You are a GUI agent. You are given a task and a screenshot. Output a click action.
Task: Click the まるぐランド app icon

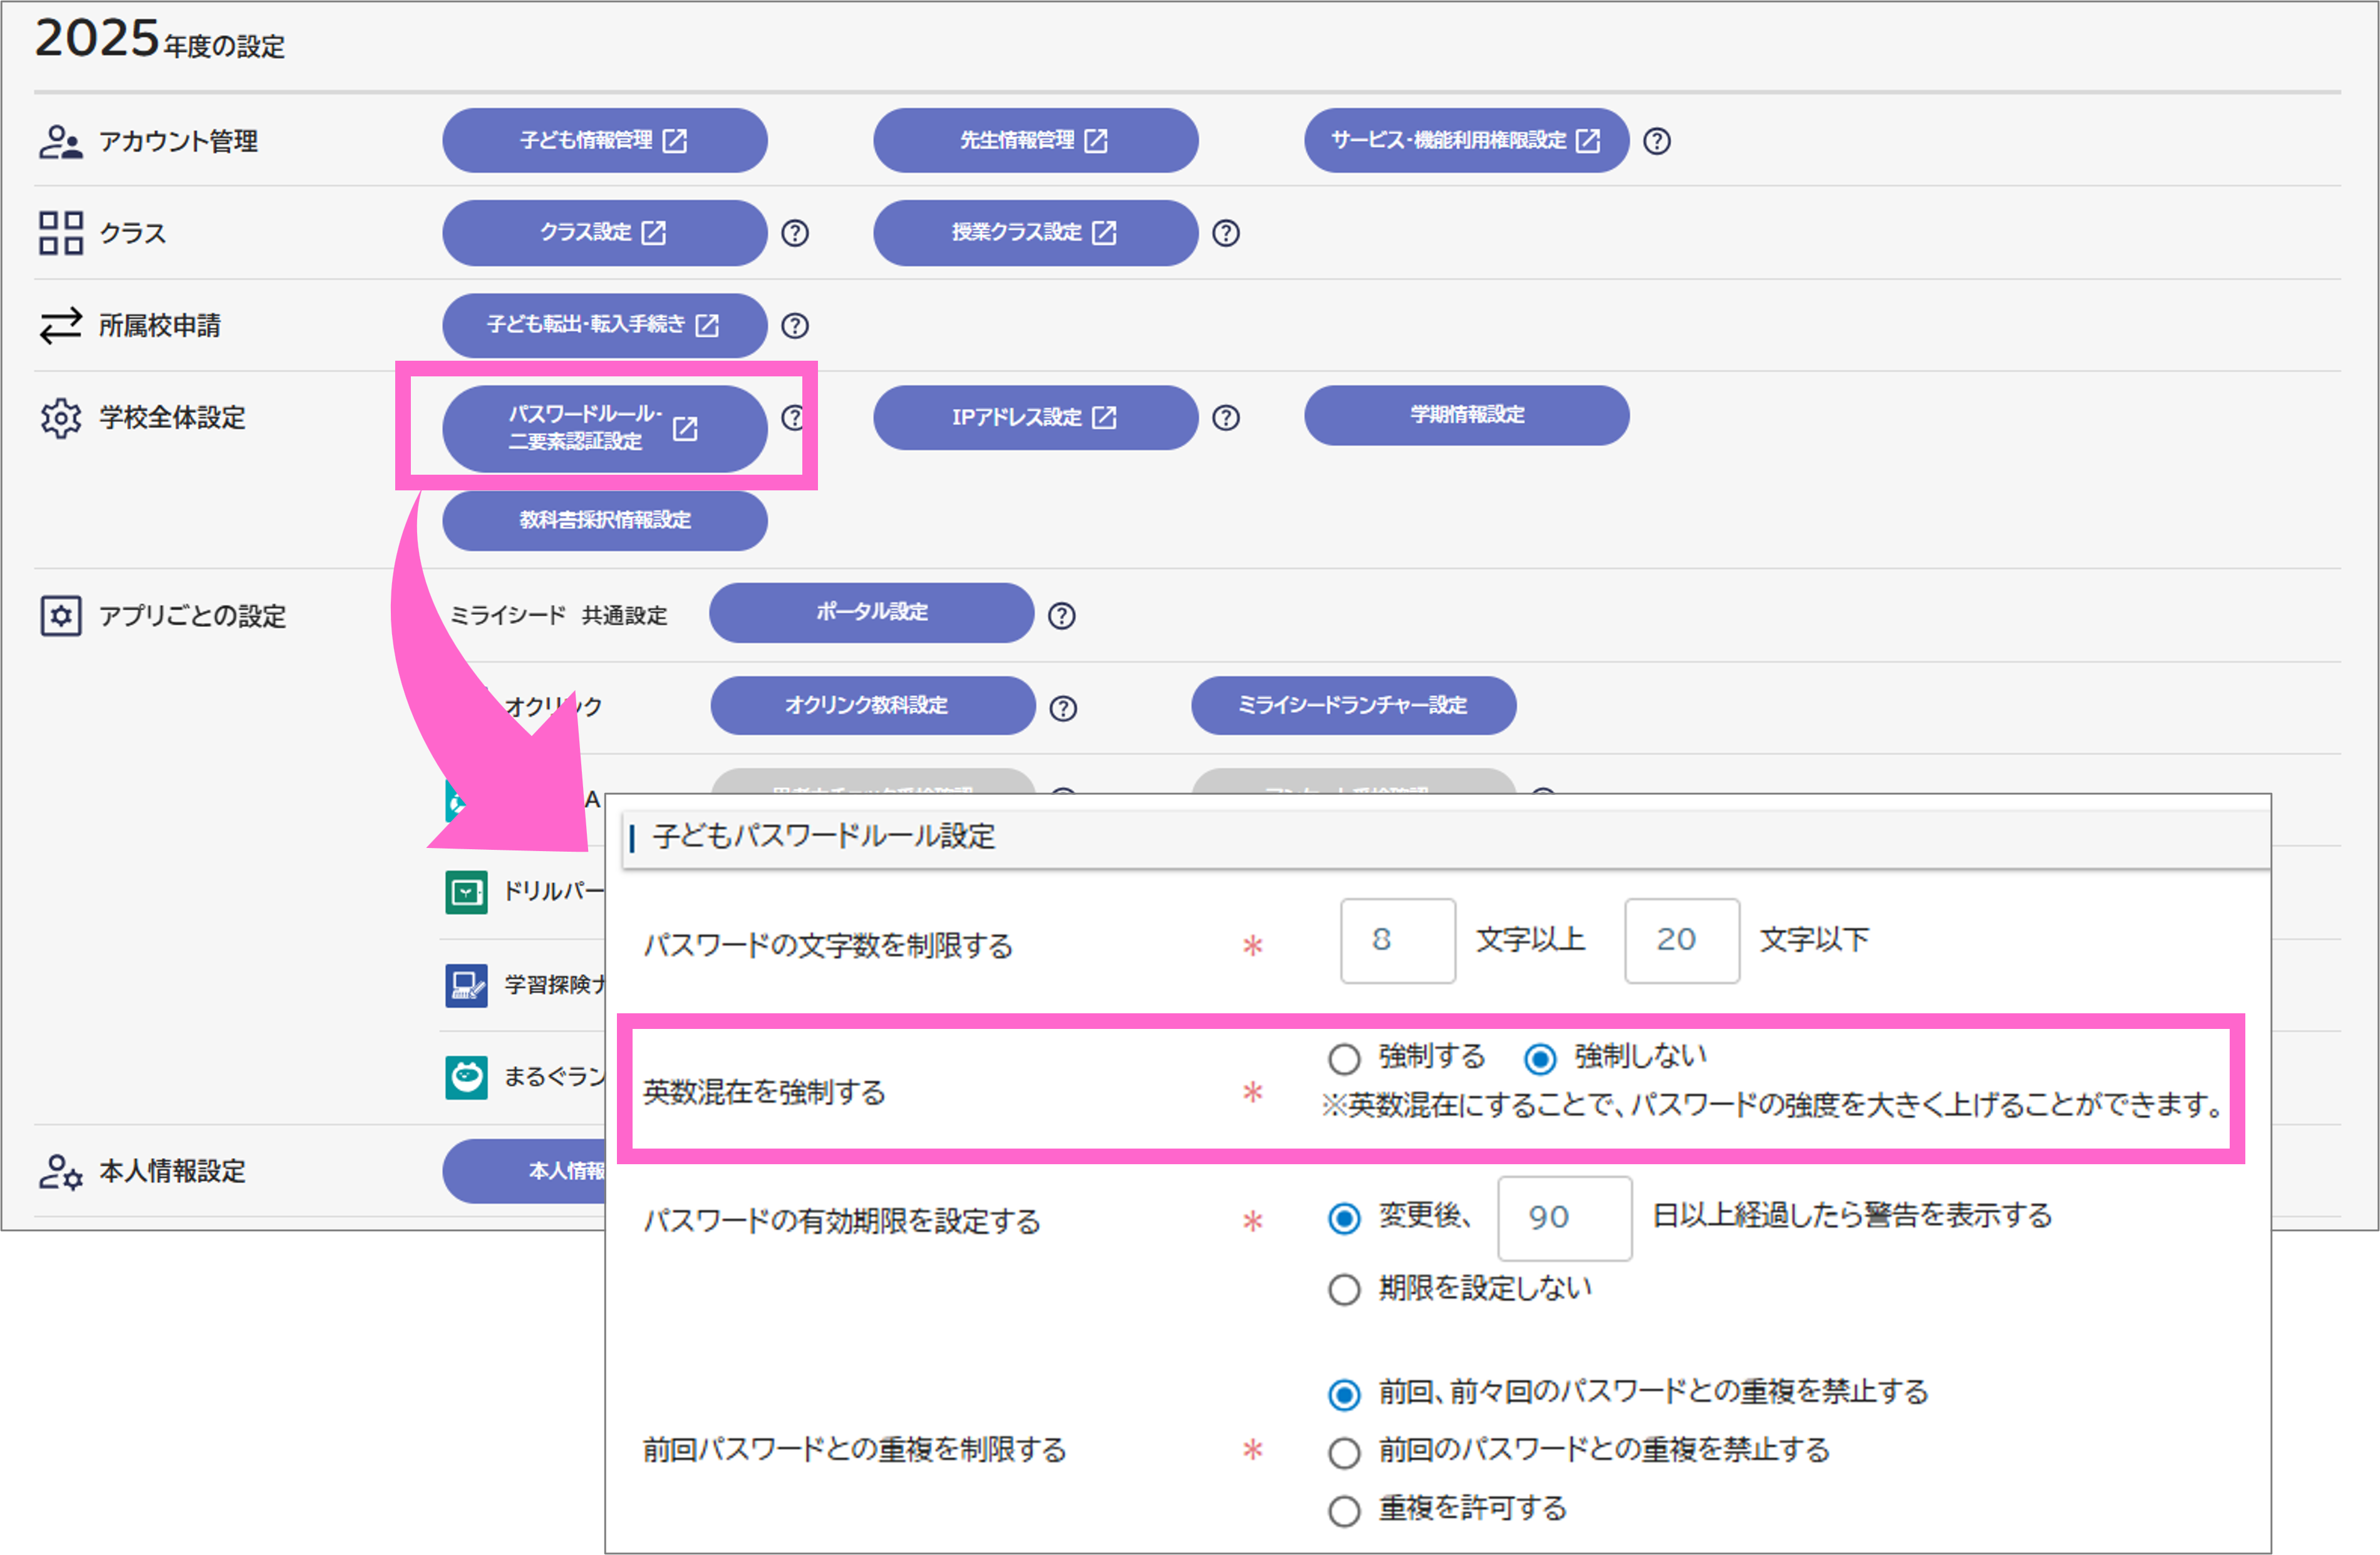[x=466, y=1077]
